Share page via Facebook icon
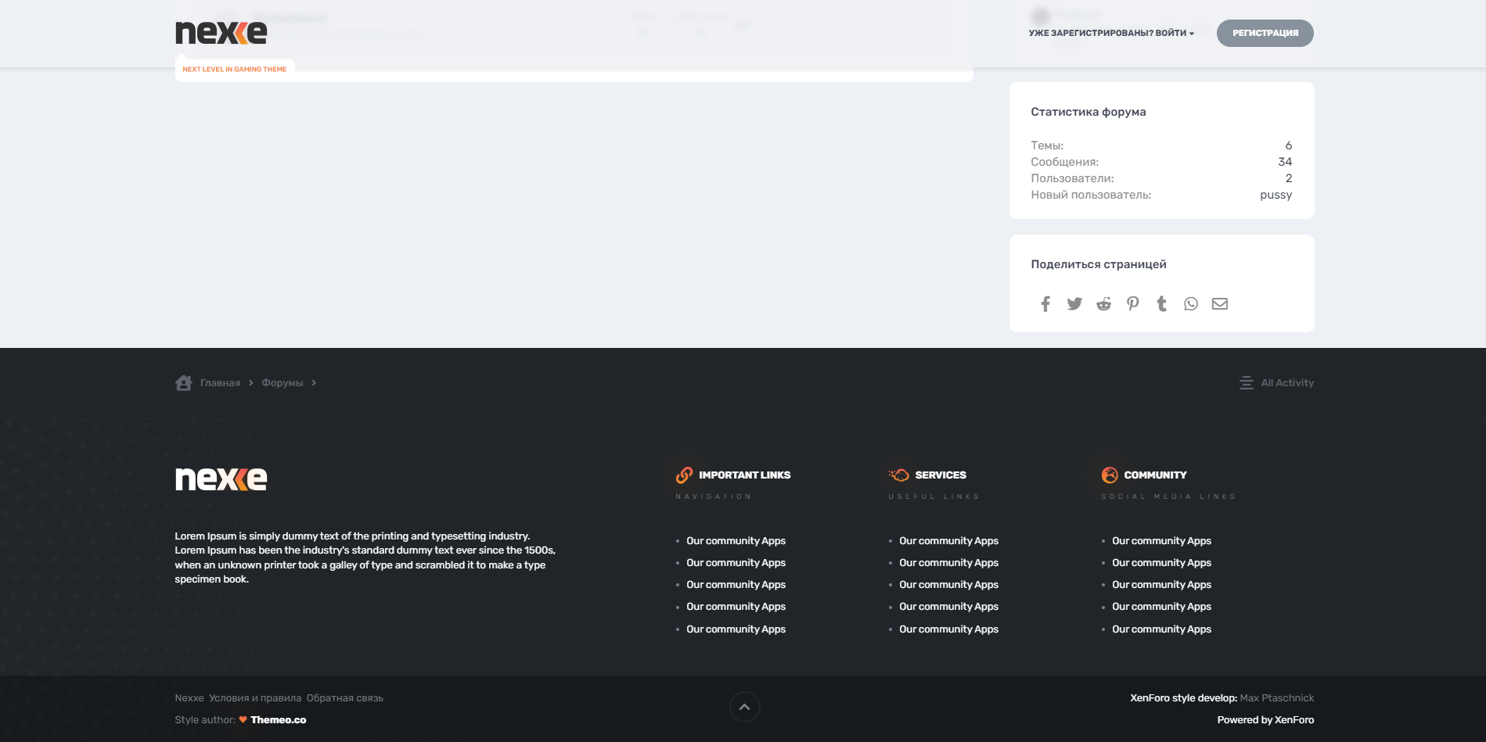This screenshot has height=742, width=1486. [1045, 304]
